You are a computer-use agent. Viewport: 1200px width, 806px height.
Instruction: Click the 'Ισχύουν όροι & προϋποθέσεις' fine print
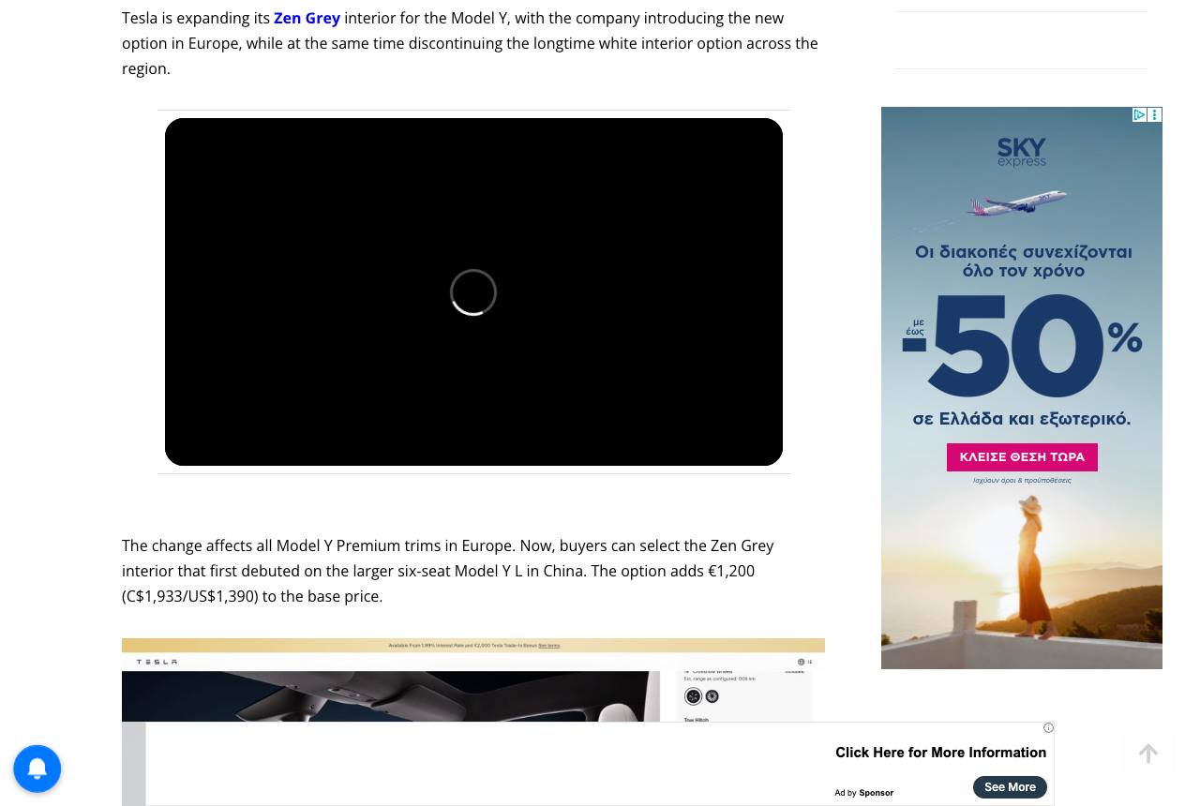pos(1022,480)
